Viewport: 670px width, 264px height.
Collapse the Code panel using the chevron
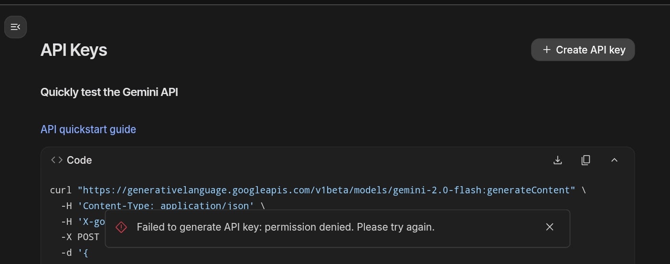click(615, 160)
